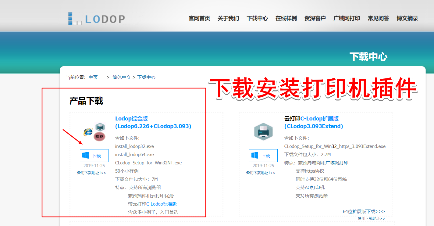
Task: Click the CLodop_Setup_for_Win32_https_3.093Extend.exe file name
Action: coord(335,146)
